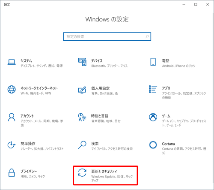Select the アカウント heading
This screenshot has width=214, height=190.
27,116
